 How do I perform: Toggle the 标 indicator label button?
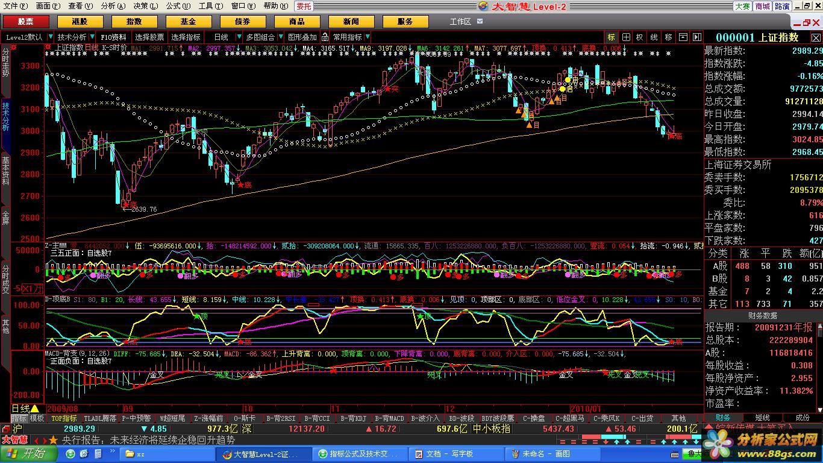[x=612, y=37]
